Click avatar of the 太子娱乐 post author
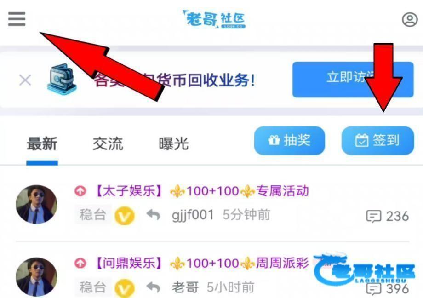 (37, 204)
